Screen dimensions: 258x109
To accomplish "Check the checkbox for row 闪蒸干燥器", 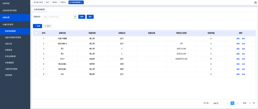I will coord(36,38).
